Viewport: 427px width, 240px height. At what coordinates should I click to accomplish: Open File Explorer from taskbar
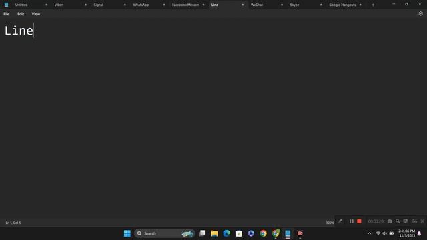pyautogui.click(x=214, y=233)
